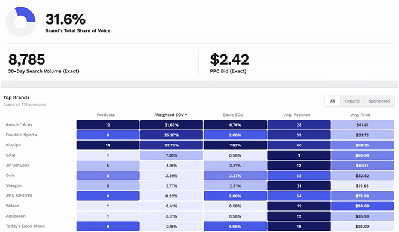
Task: Click the 22.76% weighted SOV cell
Action: click(171, 145)
